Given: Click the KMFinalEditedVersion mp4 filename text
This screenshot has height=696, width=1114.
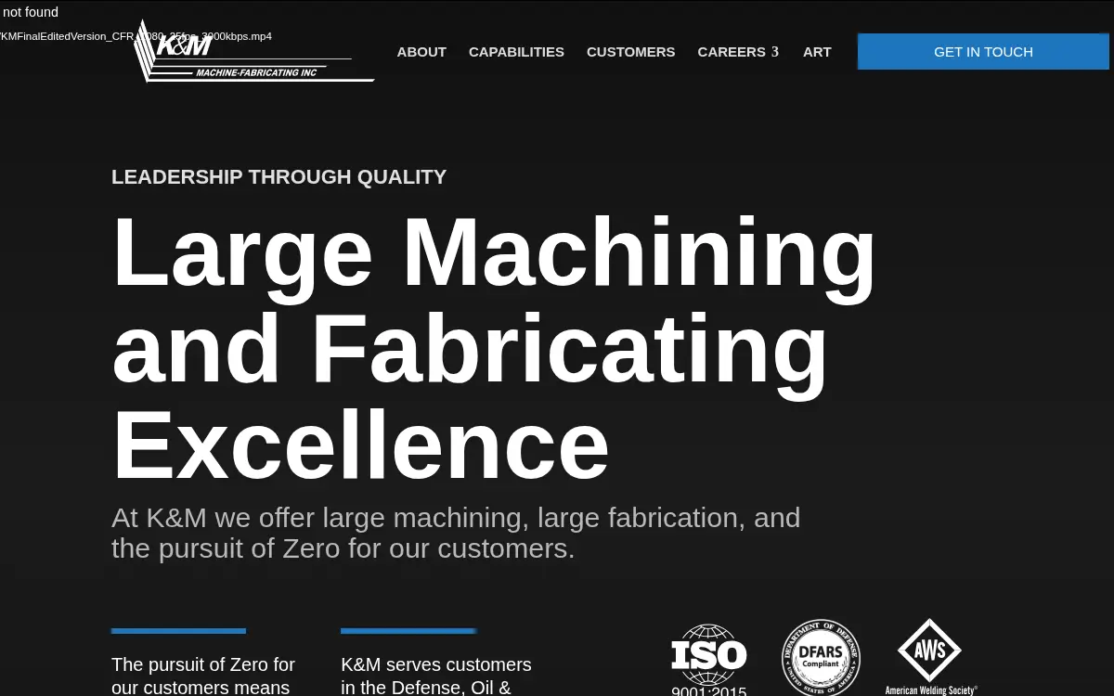Looking at the screenshot, I should click(136, 36).
